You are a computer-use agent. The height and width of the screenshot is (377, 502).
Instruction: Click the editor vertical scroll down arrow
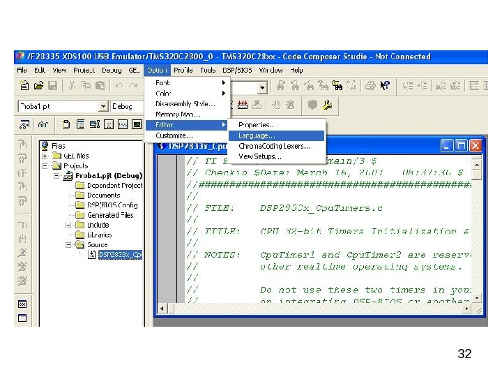point(477,298)
